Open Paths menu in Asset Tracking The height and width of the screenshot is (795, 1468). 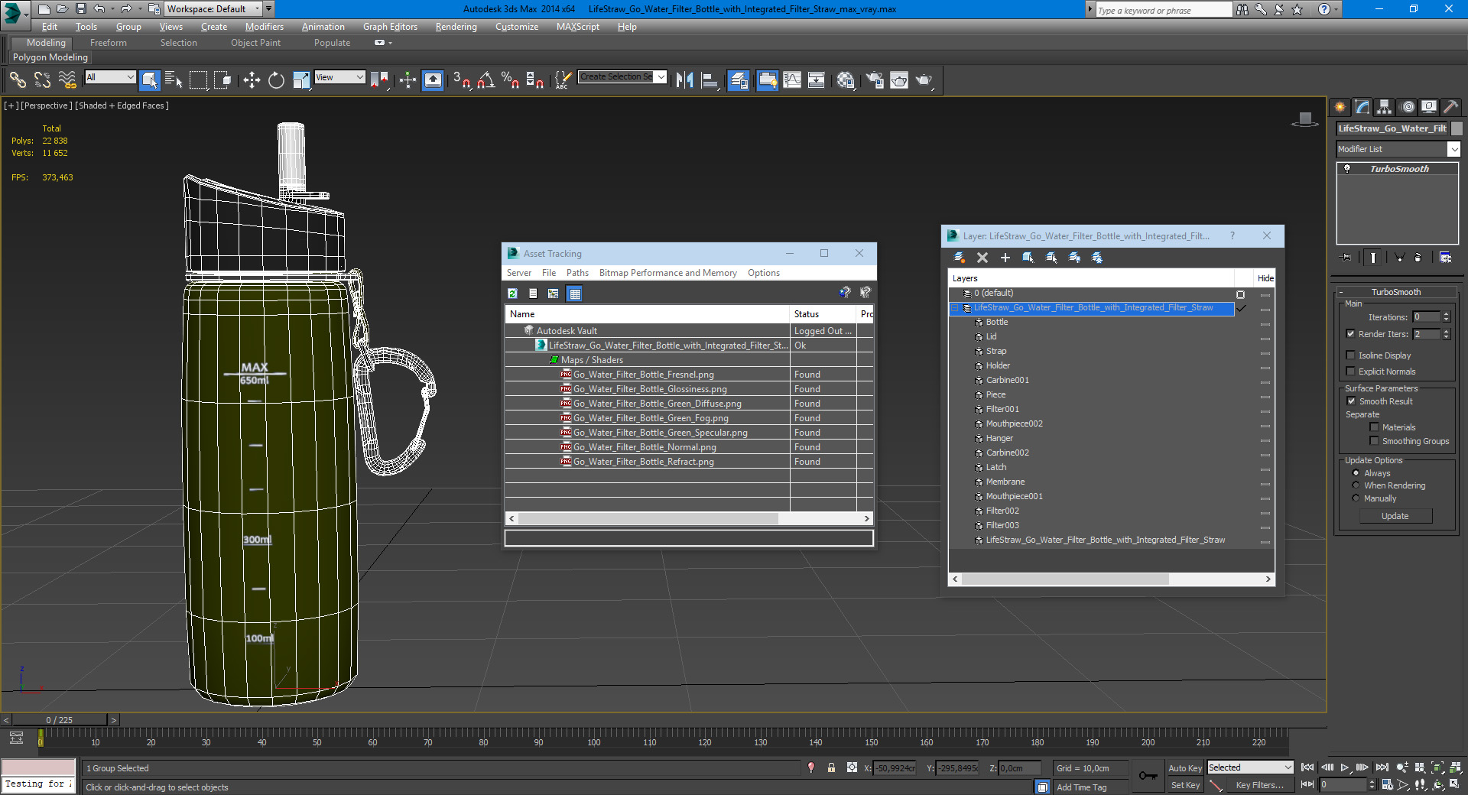coord(577,273)
